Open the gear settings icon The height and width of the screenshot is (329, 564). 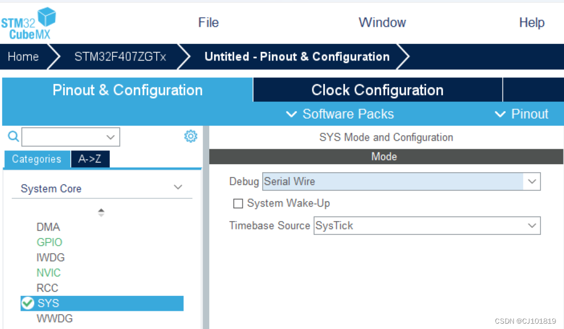pyautogui.click(x=190, y=136)
